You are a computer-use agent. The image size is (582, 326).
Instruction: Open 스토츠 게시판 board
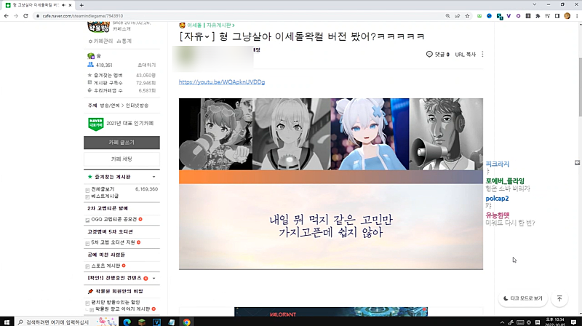(x=105, y=266)
